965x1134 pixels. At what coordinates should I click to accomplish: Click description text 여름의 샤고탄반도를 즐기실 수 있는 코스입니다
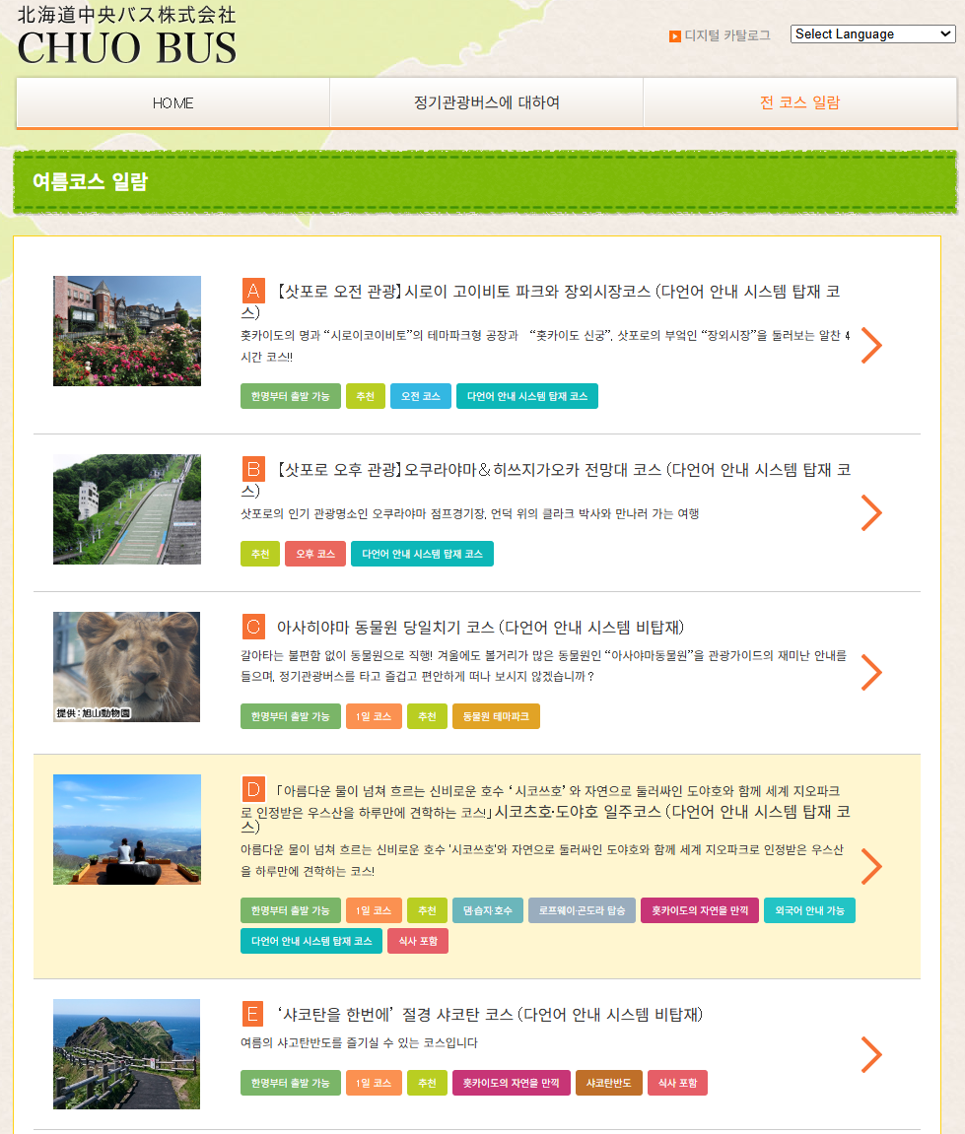click(359, 1043)
